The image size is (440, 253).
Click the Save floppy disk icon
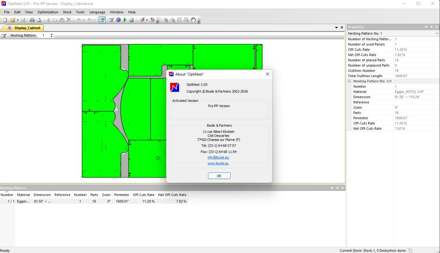tap(23, 20)
